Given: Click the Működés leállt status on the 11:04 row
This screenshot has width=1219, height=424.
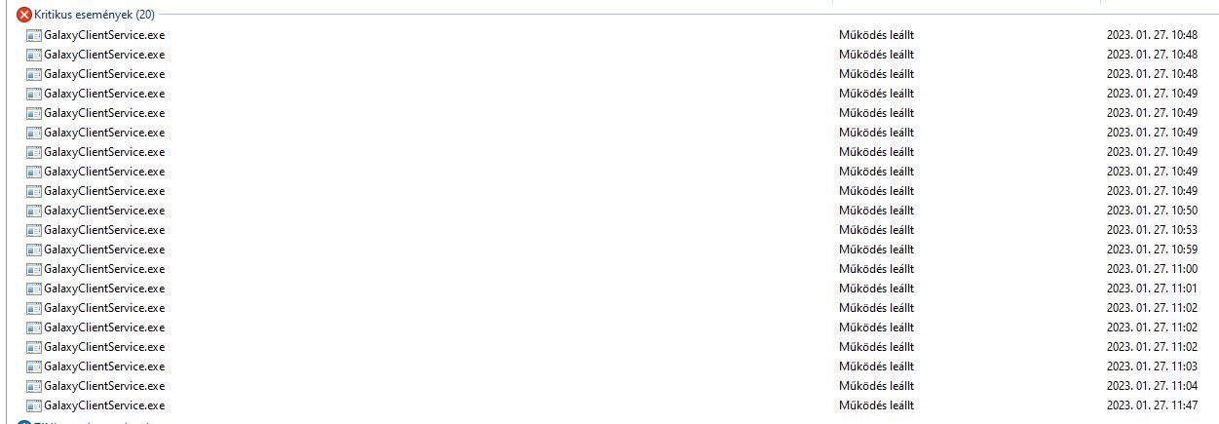Looking at the screenshot, I should (876, 386).
